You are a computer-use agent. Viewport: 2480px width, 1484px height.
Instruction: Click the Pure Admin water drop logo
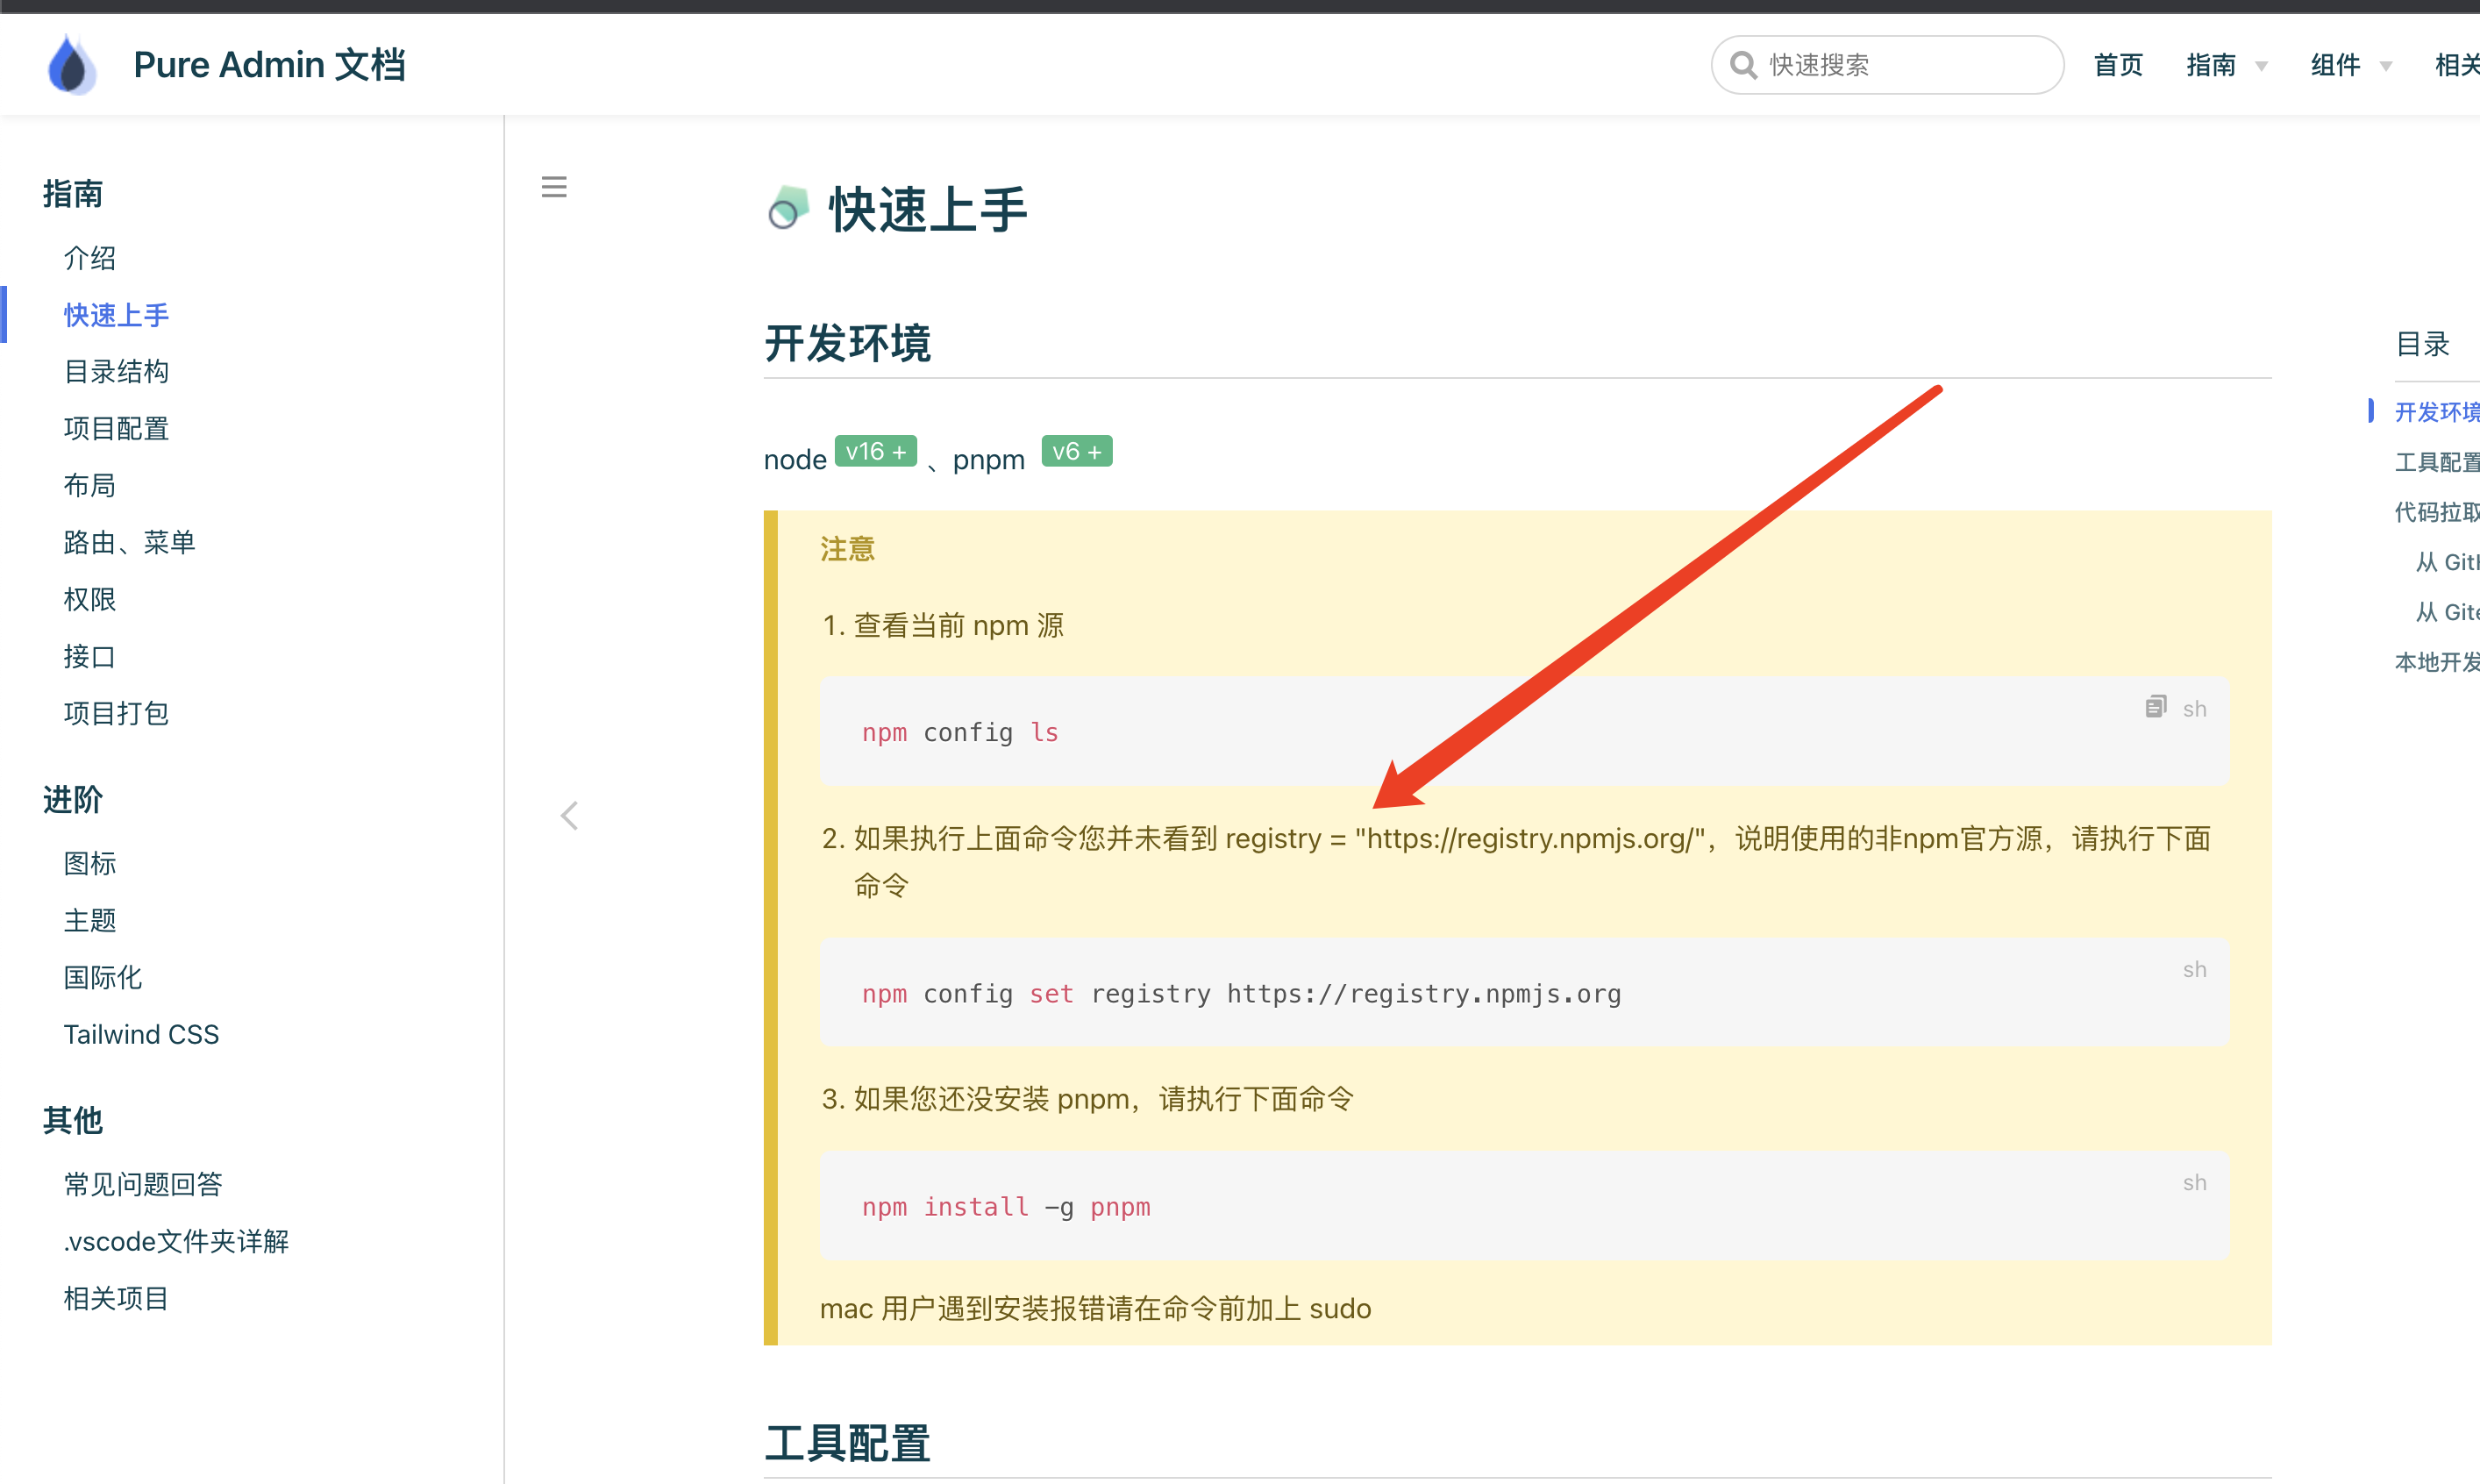click(71, 65)
